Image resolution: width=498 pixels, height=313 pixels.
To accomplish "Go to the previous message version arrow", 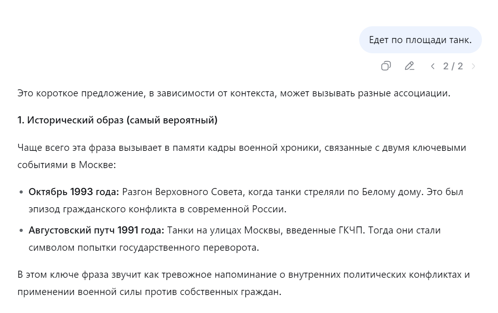I will pos(433,66).
